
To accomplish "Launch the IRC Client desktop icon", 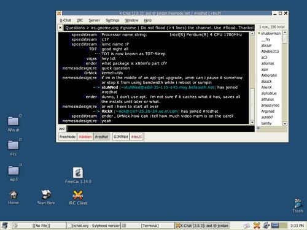I will 78,195.
